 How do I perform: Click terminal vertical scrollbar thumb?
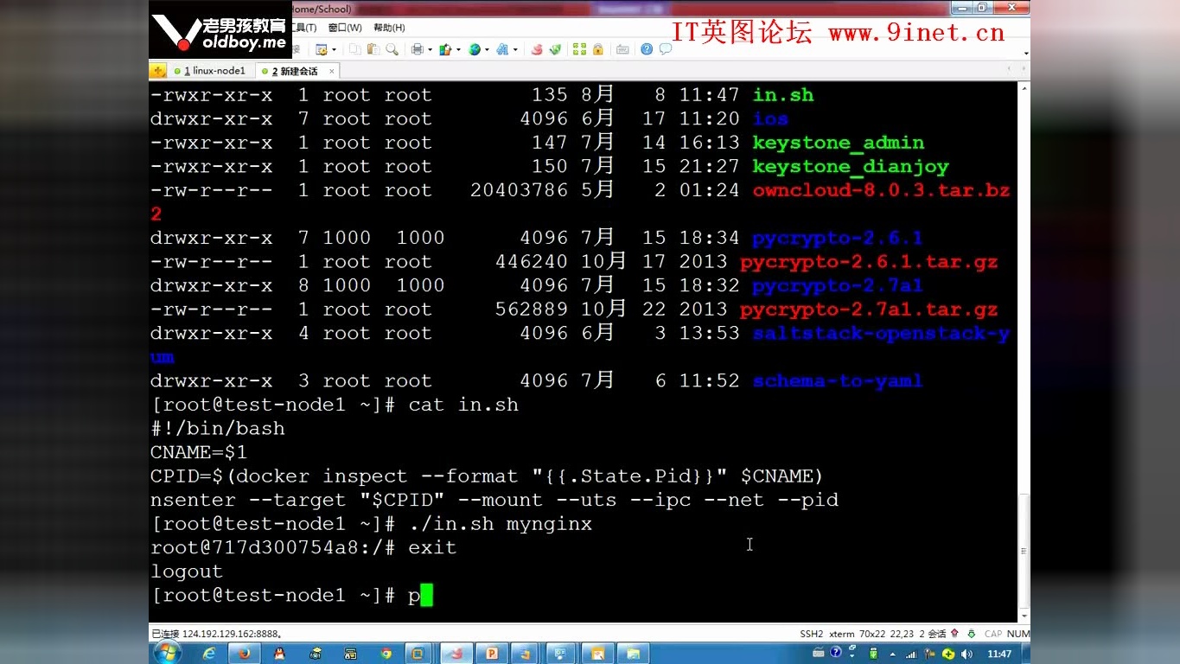[1024, 550]
